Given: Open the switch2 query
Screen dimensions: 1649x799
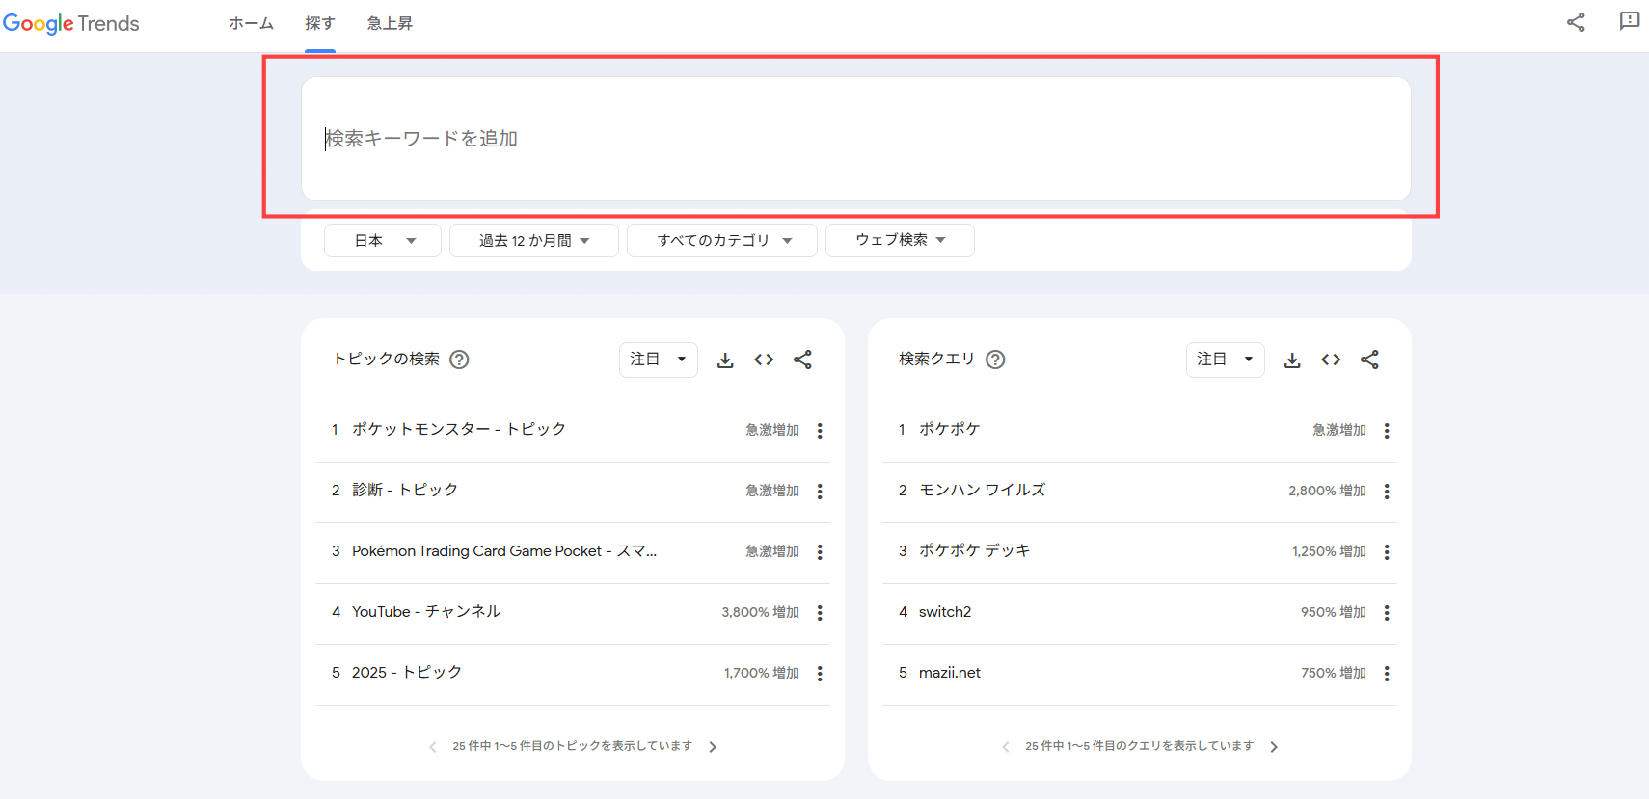Looking at the screenshot, I should coord(945,612).
